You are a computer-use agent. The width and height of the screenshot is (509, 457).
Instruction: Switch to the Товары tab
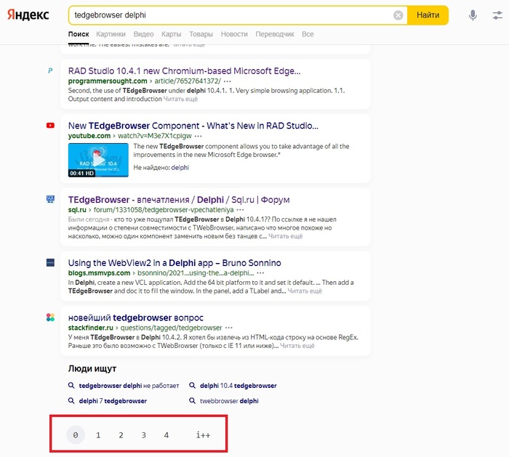(201, 34)
